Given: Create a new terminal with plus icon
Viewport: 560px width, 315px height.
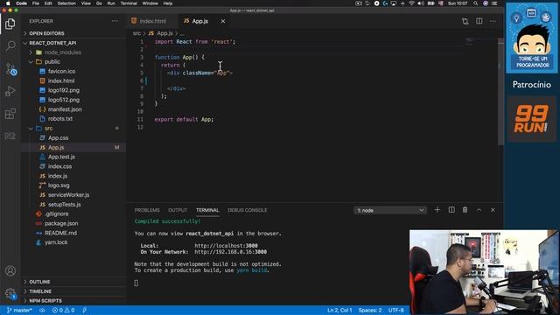Looking at the screenshot, I should [437, 210].
